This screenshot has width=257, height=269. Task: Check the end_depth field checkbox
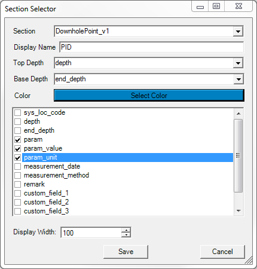click(18, 130)
